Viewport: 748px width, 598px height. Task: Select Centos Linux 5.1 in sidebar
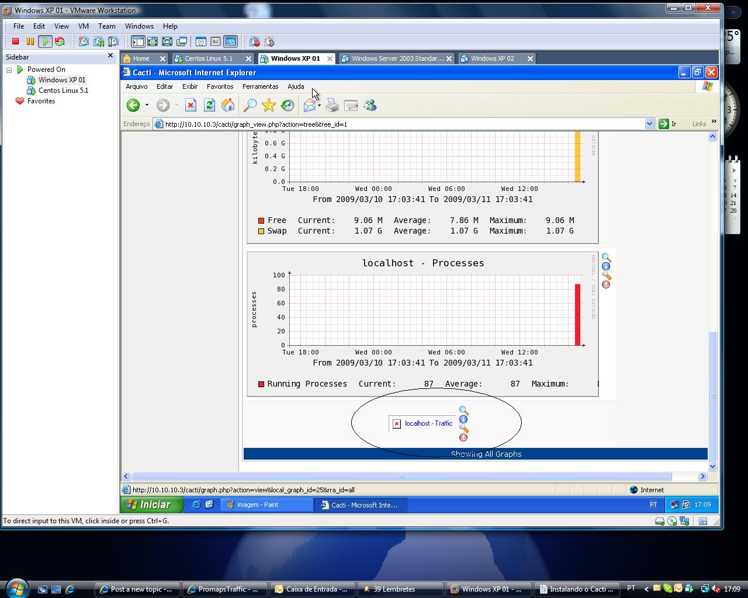coord(63,91)
